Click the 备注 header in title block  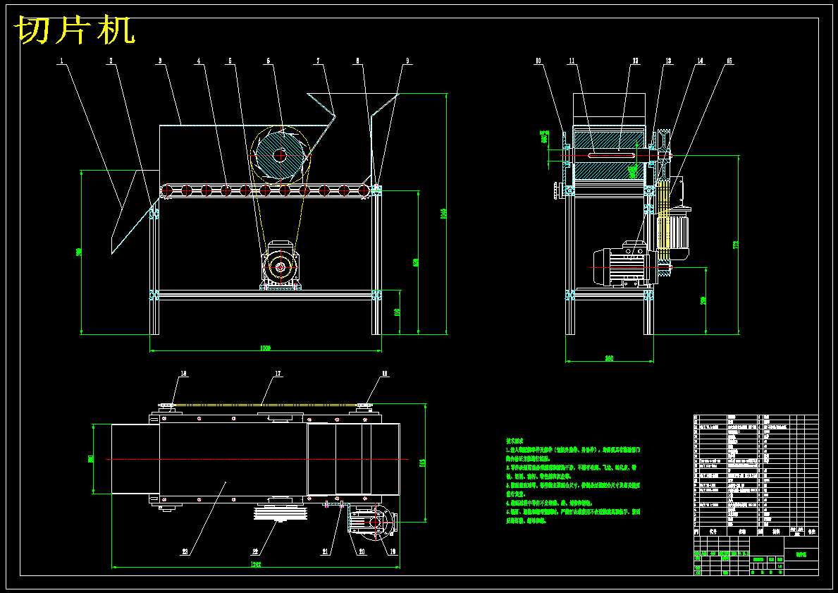click(x=811, y=532)
